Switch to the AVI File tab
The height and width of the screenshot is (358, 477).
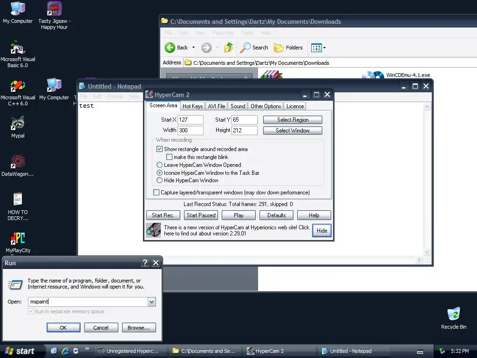click(x=216, y=106)
